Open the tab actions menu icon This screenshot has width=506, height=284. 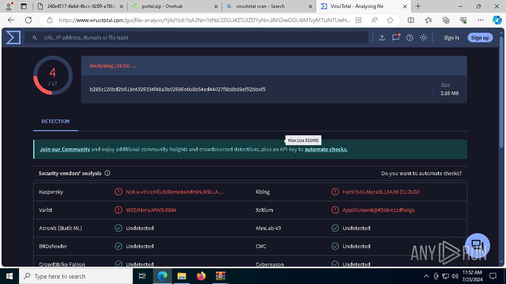pos(23,6)
